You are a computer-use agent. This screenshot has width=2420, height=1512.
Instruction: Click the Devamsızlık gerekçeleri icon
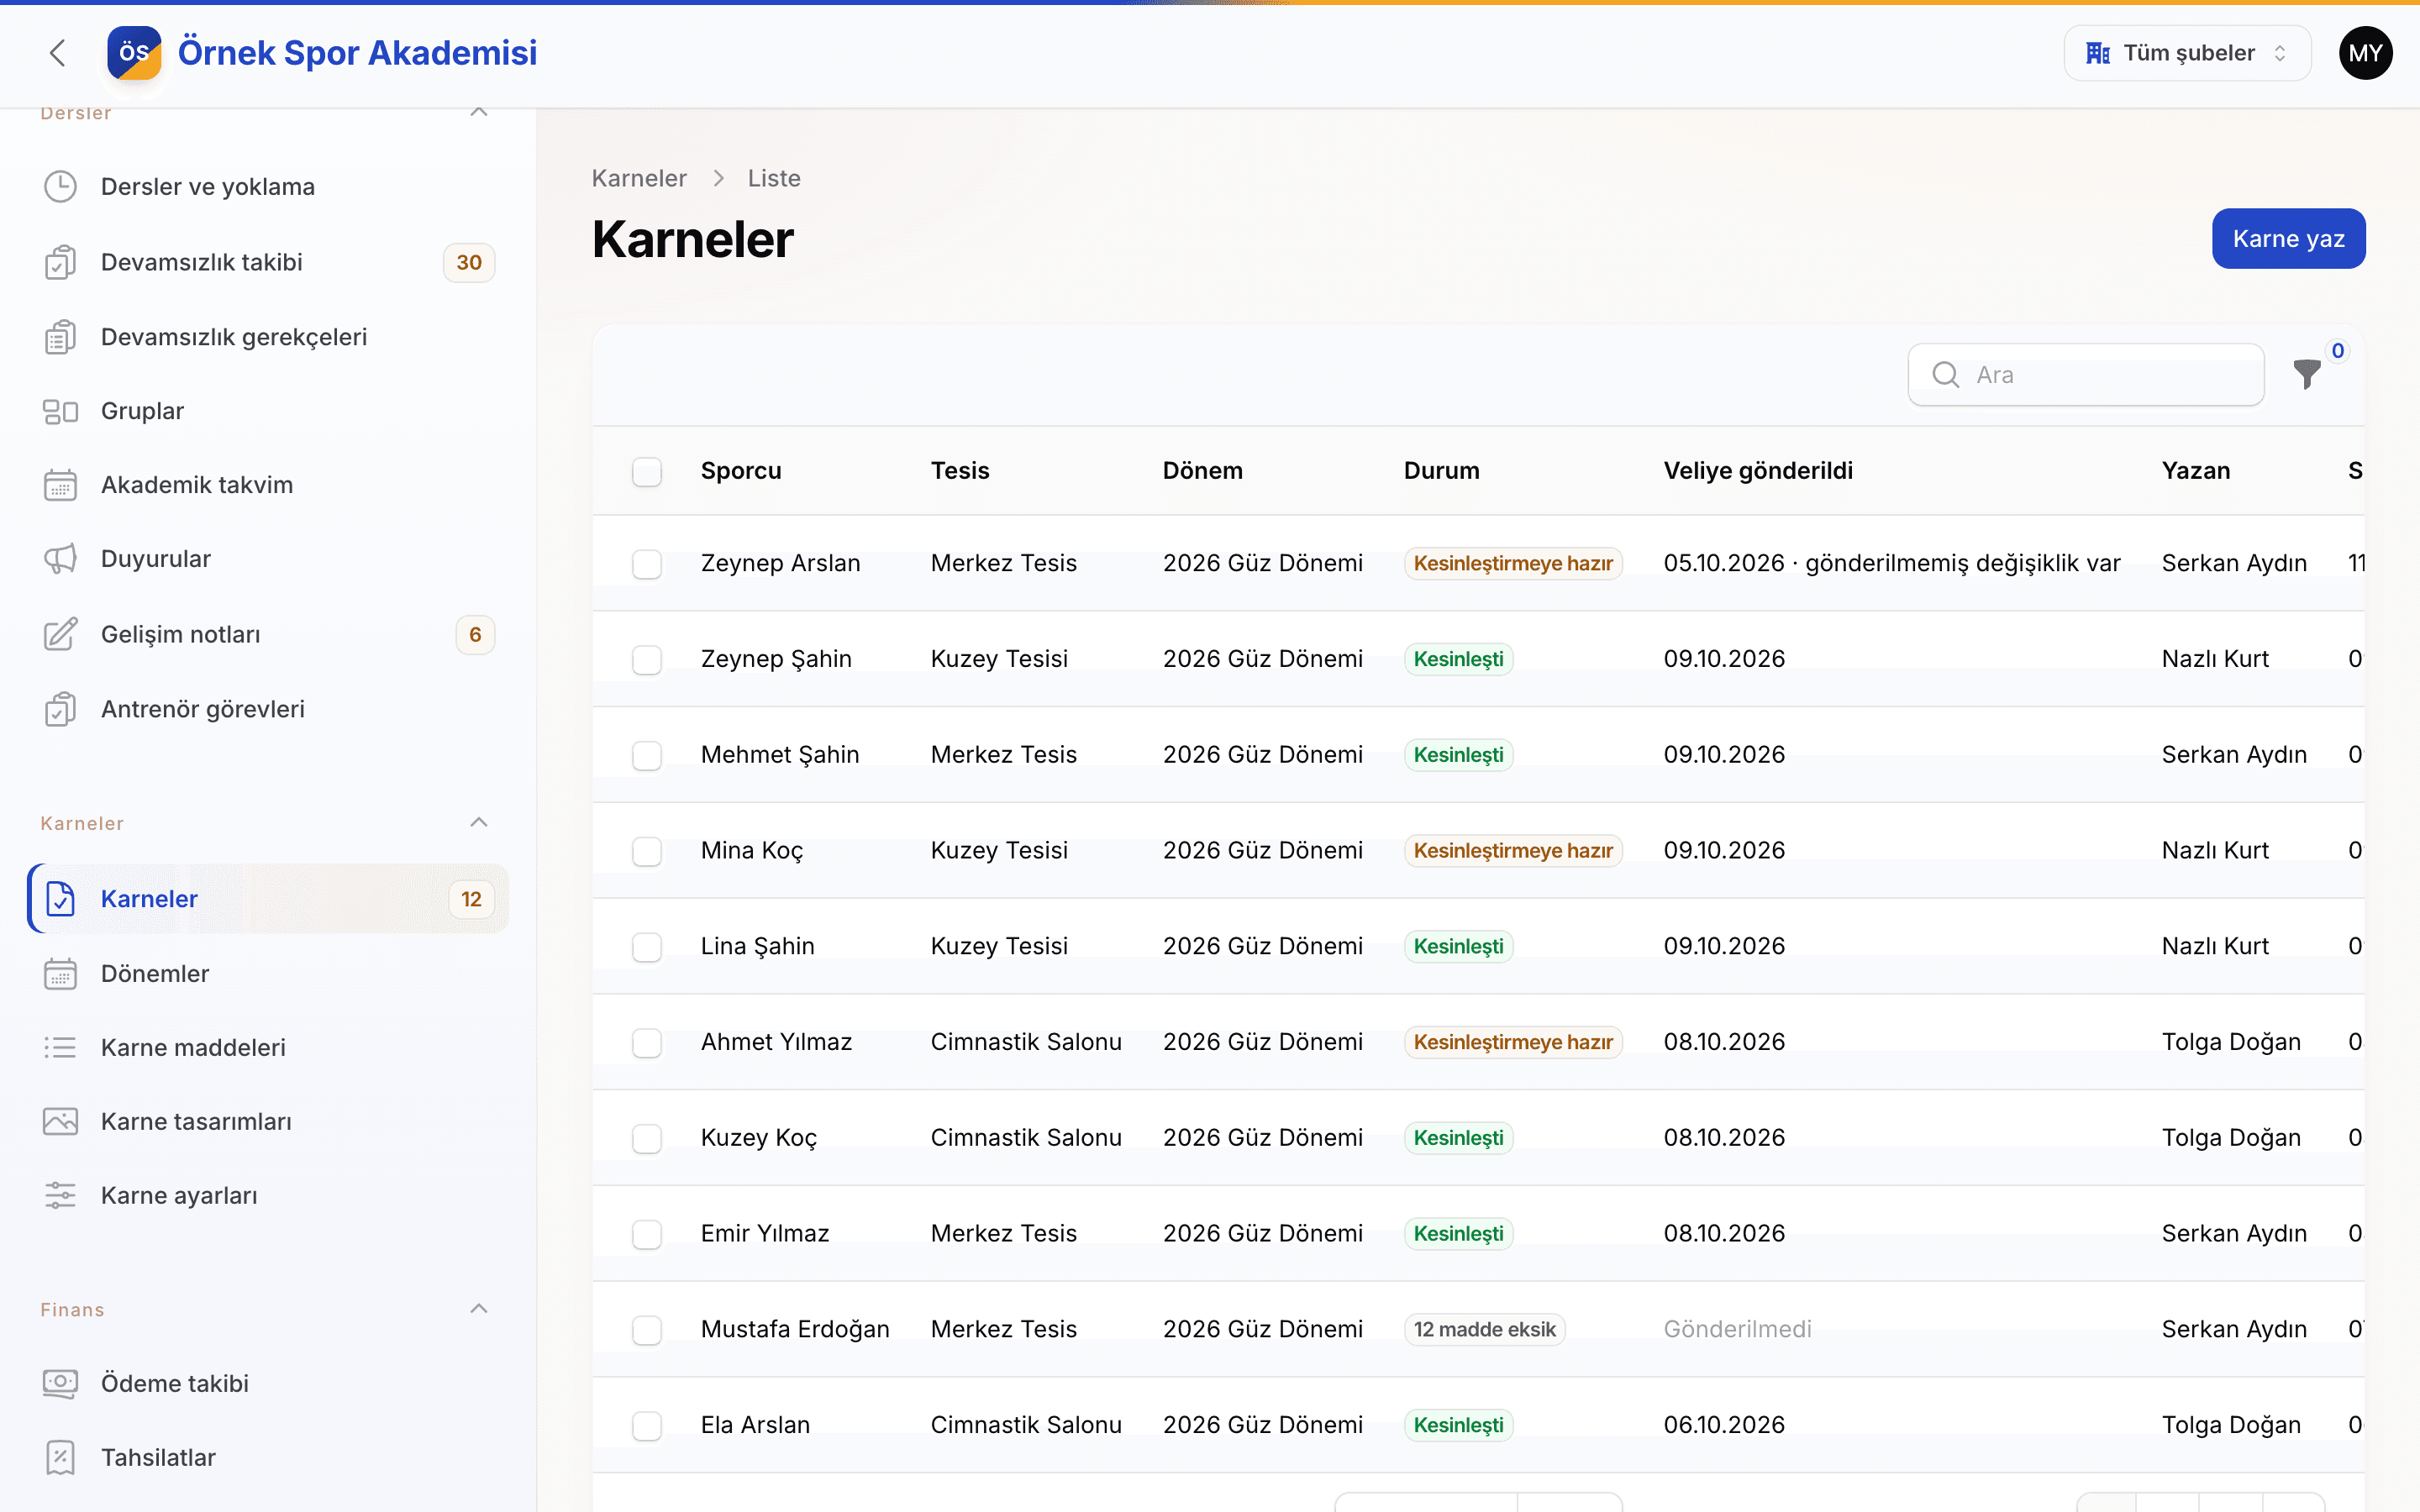point(60,337)
